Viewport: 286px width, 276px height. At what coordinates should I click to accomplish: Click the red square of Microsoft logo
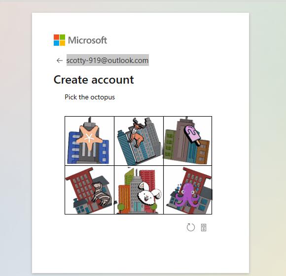(56, 37)
